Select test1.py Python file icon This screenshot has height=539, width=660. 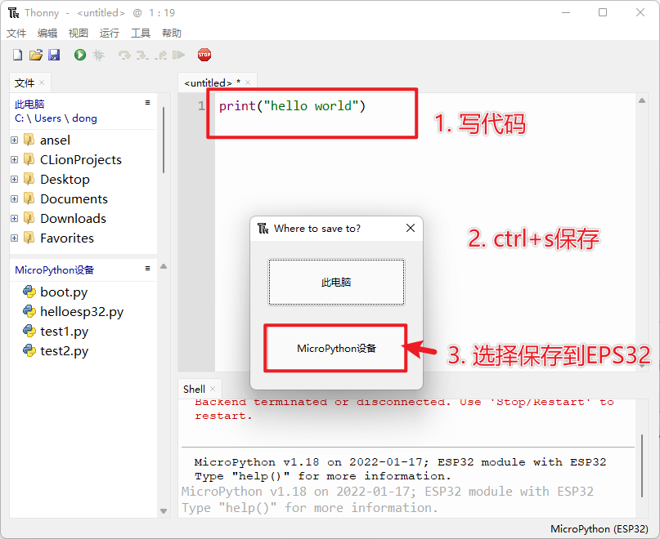29,331
